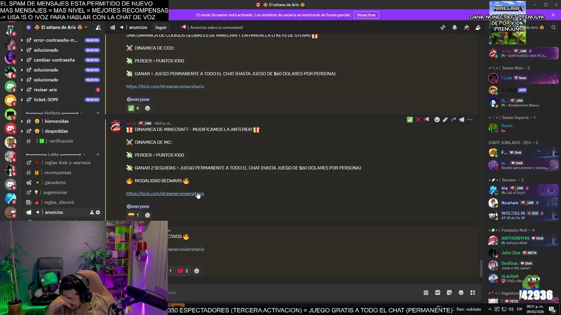Add reaction next to checkmark 4 reaction
Image resolution: width=561 pixels, height=315 pixels.
[147, 108]
